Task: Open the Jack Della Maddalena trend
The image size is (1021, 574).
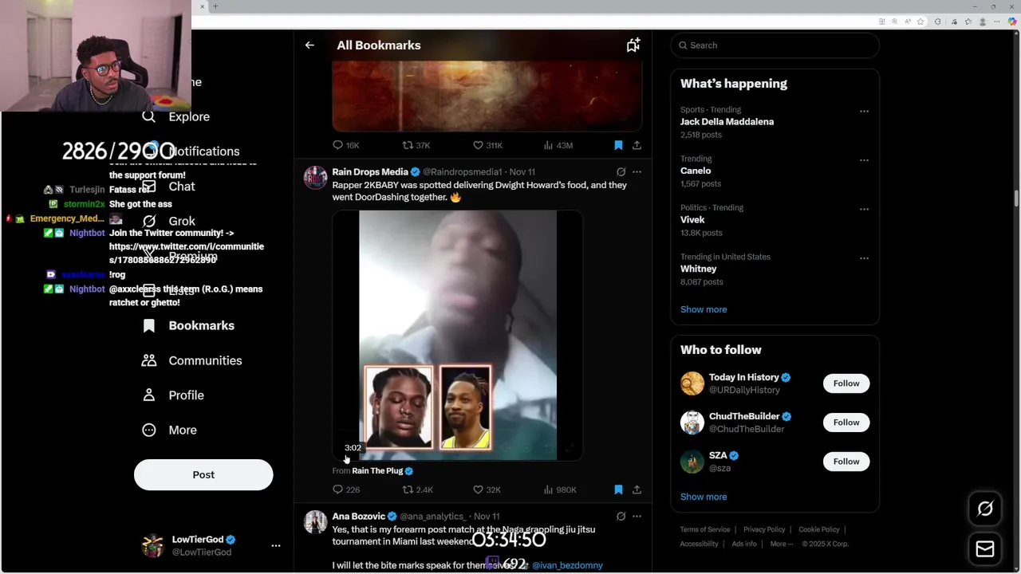Action: 727,122
